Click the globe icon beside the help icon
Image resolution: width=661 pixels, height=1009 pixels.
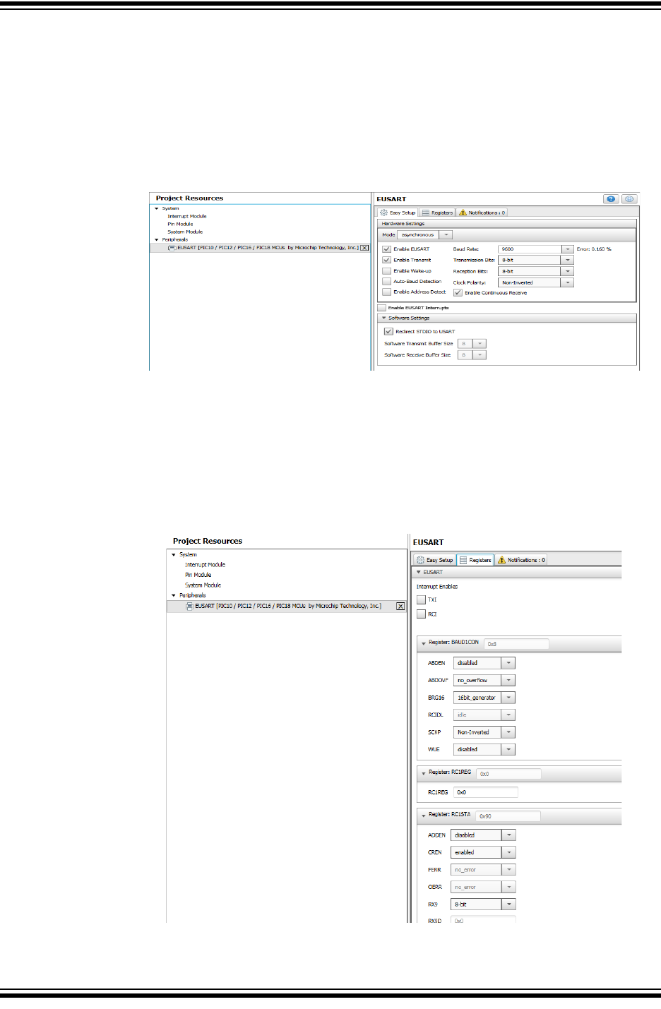pos(629,199)
